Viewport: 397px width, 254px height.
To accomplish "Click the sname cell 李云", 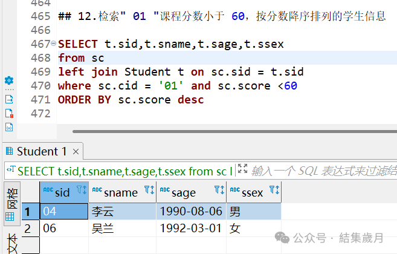I will click(x=123, y=212).
